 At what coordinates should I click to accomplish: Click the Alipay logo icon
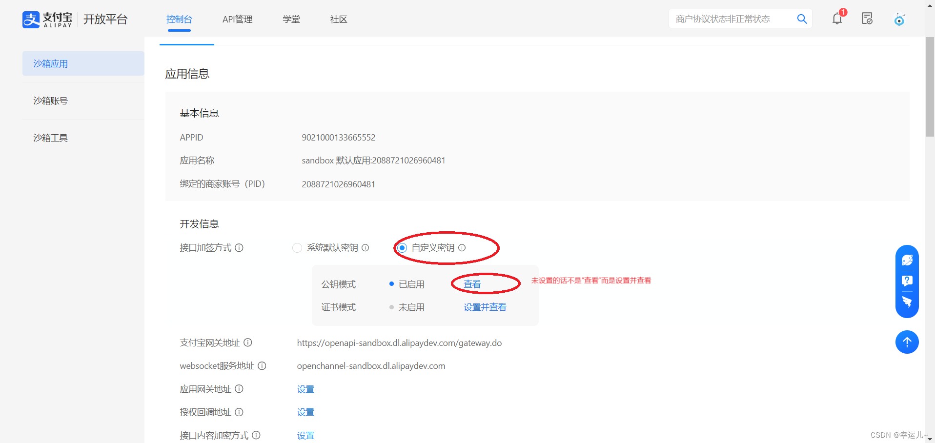coord(31,20)
